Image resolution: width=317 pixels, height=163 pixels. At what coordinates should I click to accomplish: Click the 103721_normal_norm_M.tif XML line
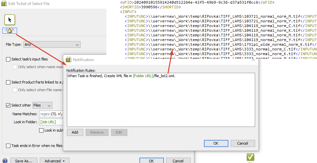tap(221, 16)
